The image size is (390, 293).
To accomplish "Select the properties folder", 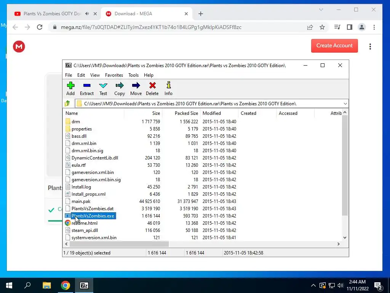I will pyautogui.click(x=82, y=129).
